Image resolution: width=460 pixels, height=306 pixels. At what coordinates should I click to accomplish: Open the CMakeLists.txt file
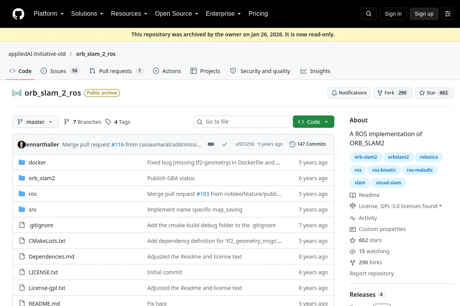pyautogui.click(x=47, y=241)
